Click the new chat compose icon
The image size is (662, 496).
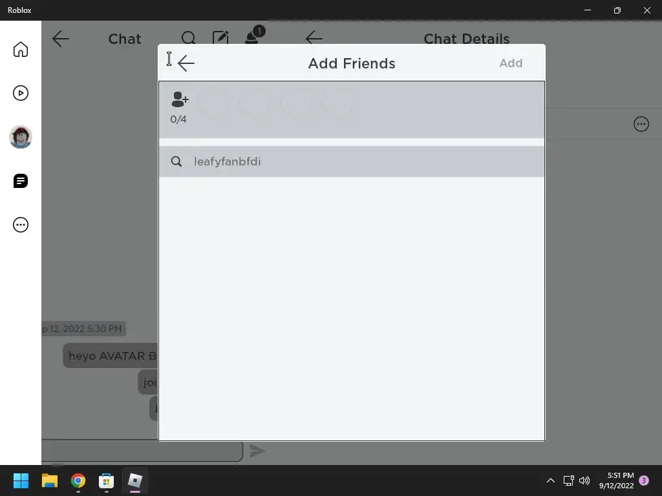click(220, 38)
